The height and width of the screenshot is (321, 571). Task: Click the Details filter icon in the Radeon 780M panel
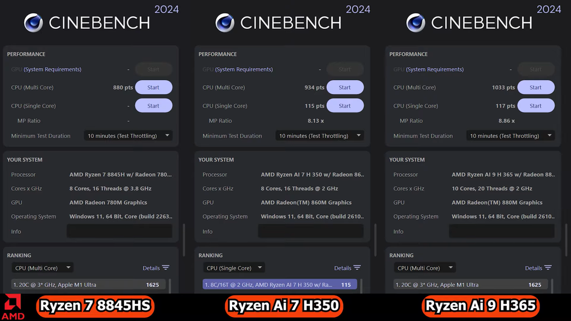tap(165, 268)
